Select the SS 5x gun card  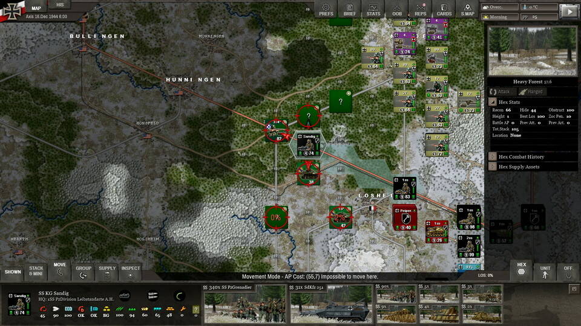point(438,293)
